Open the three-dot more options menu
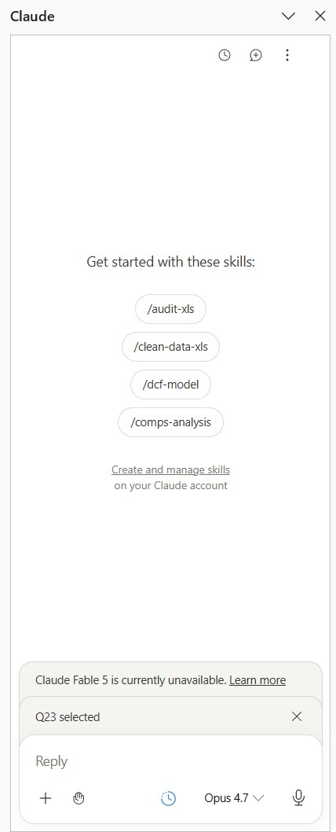This screenshot has height=832, width=336. pos(287,55)
